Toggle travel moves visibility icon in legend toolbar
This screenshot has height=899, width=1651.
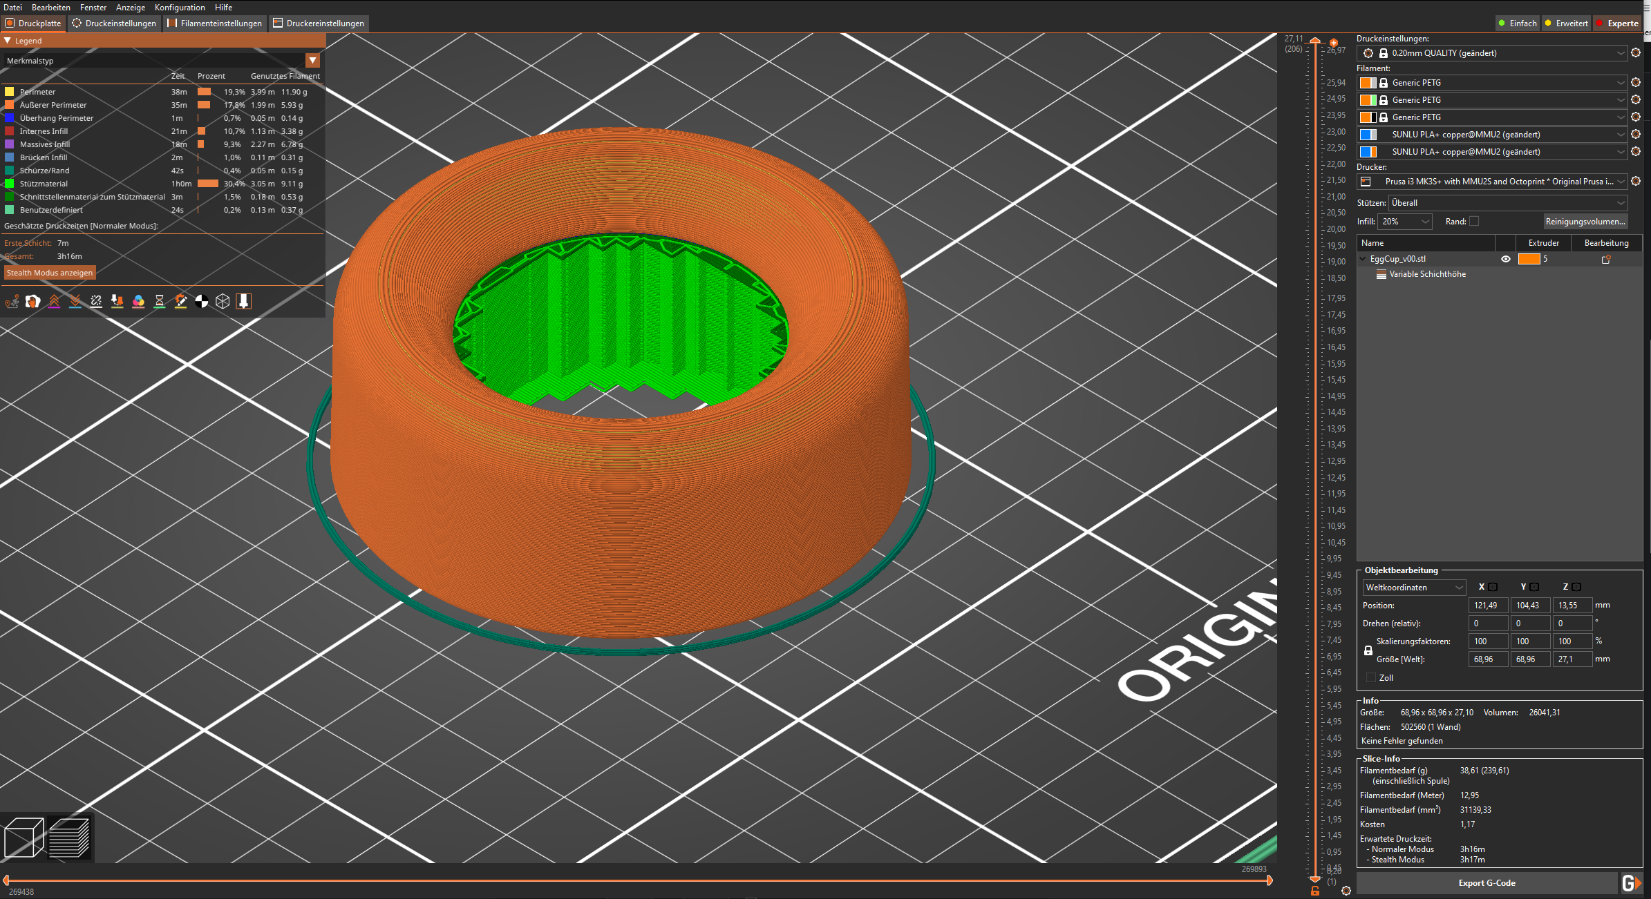(12, 301)
